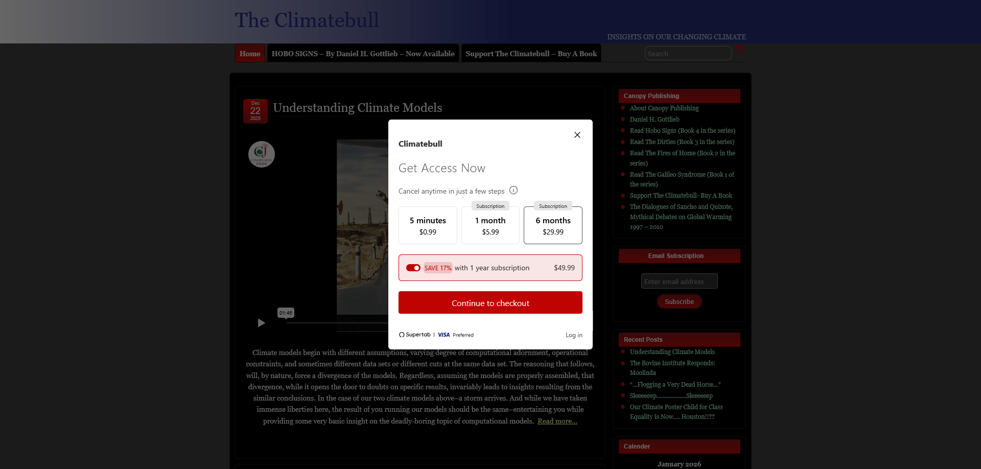Viewport: 981px width, 469px height.
Task: Close the Get Access Now dialog
Action: tap(577, 135)
